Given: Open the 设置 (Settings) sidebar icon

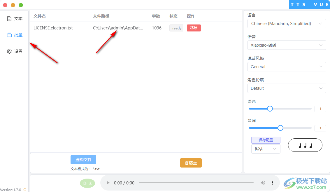Looking at the screenshot, I should [x=14, y=51].
